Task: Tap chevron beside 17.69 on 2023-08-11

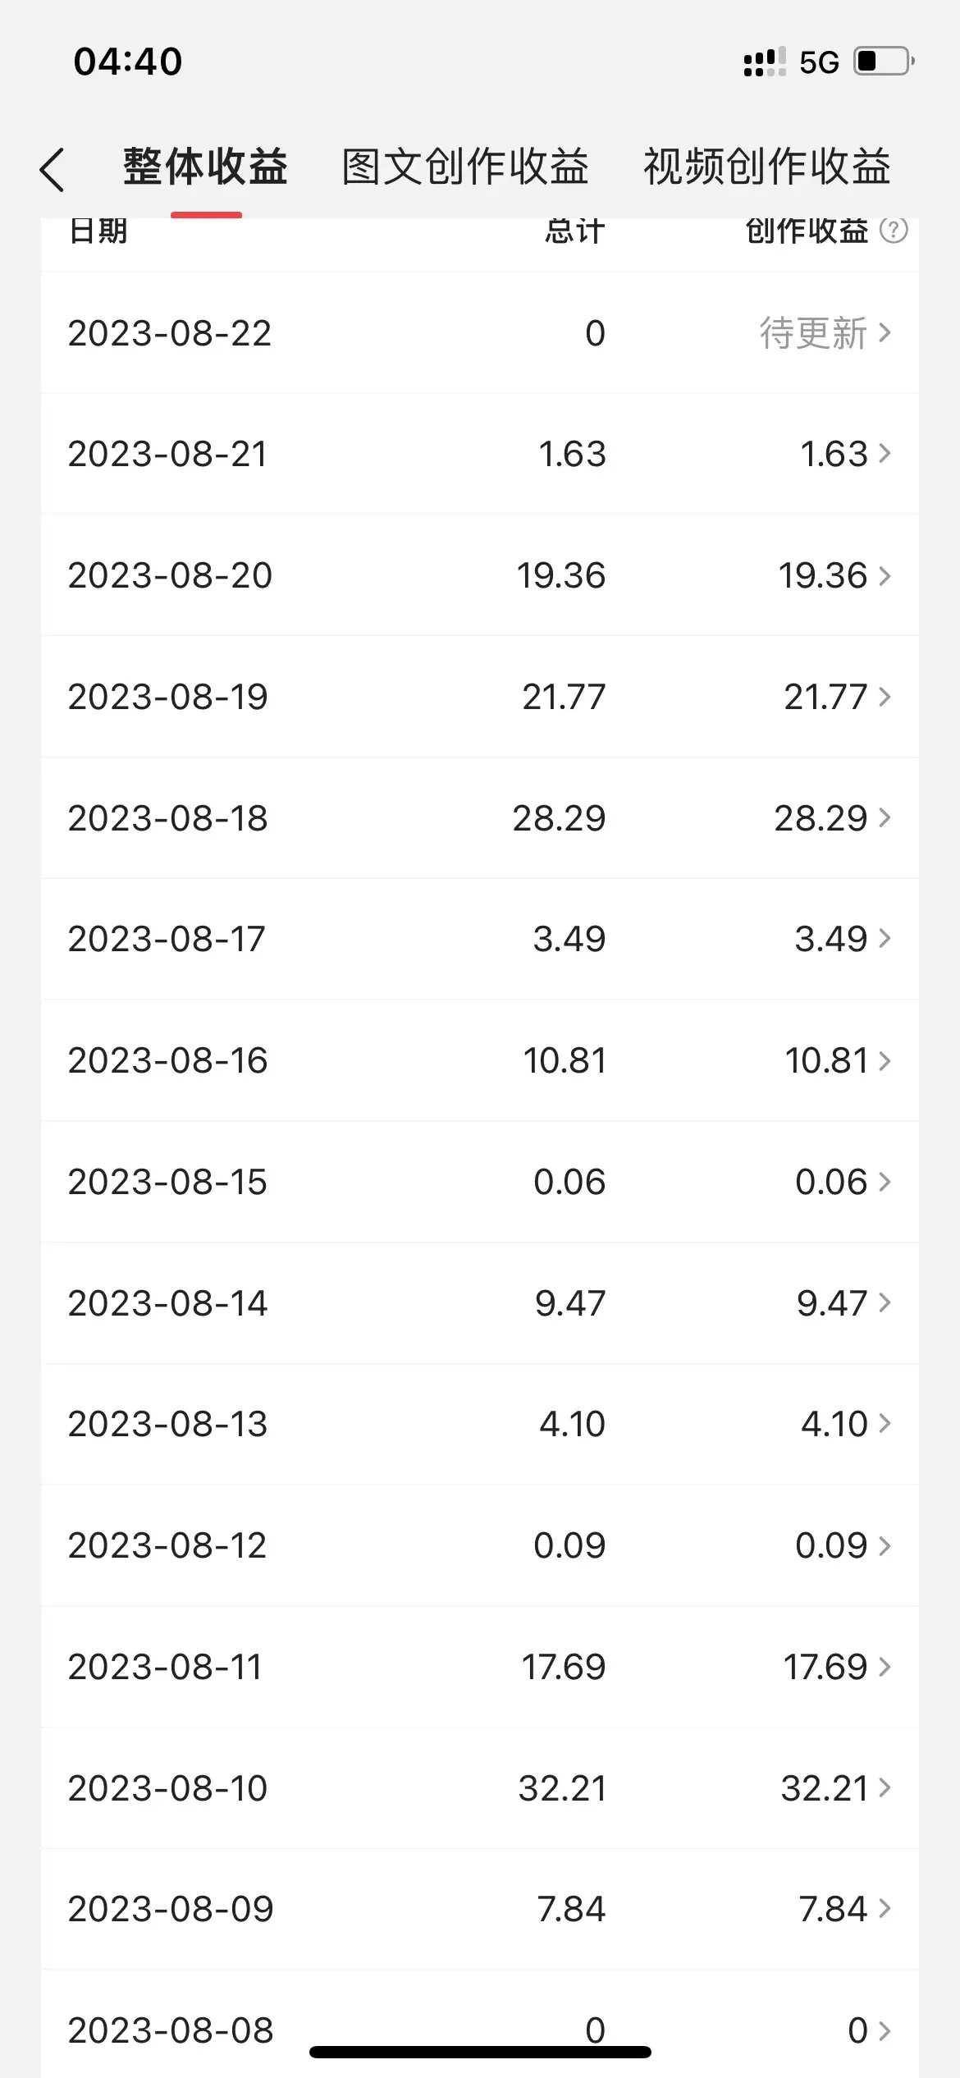Action: coord(885,1667)
